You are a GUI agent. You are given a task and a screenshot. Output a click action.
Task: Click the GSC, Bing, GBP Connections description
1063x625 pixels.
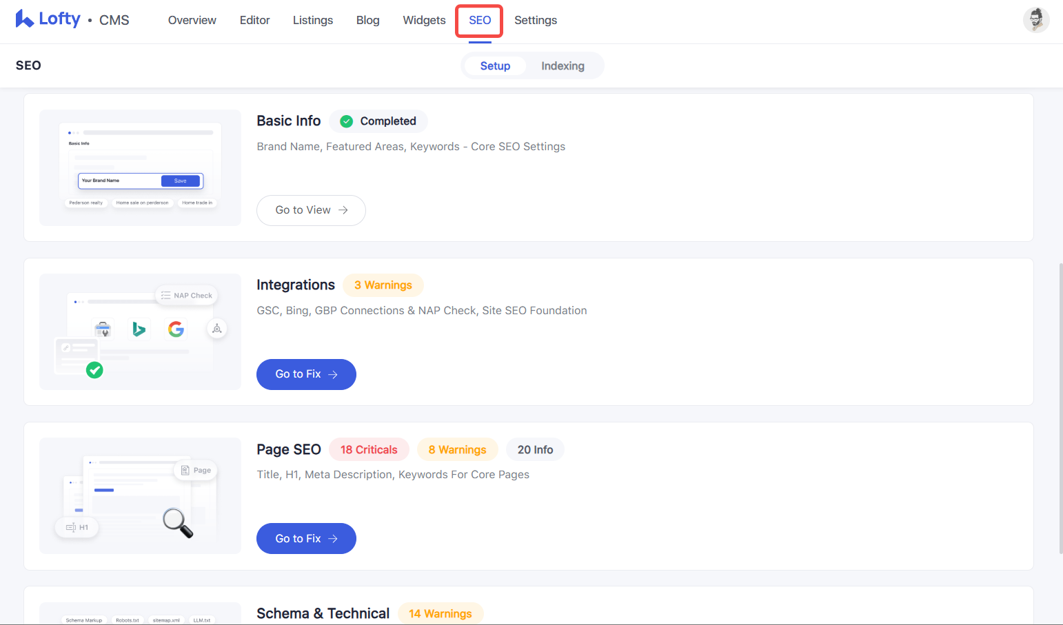pos(422,311)
